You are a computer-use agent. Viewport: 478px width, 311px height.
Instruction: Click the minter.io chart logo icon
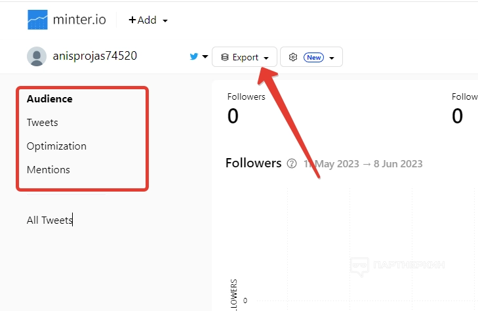click(37, 20)
